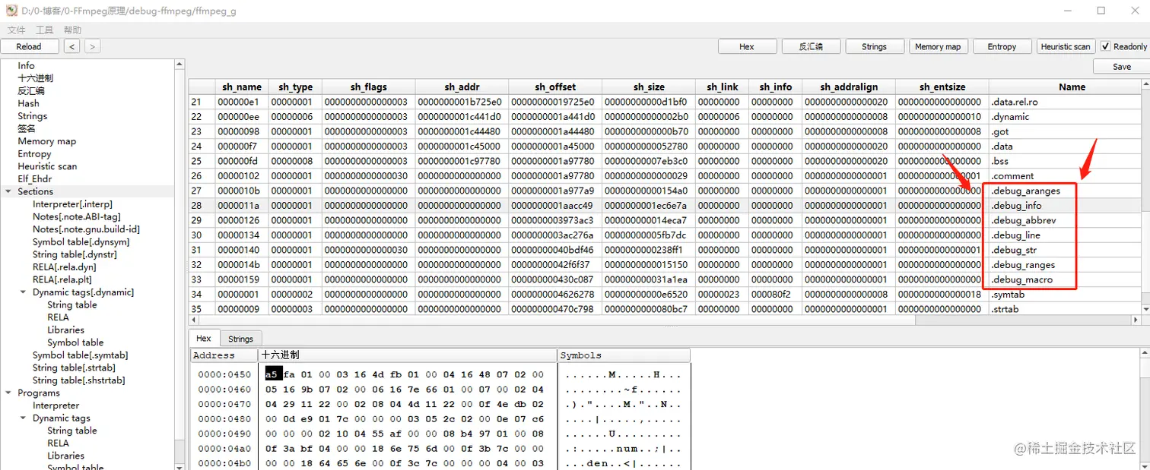Collapse the Programs tree node
This screenshot has width=1150, height=470.
[8, 393]
